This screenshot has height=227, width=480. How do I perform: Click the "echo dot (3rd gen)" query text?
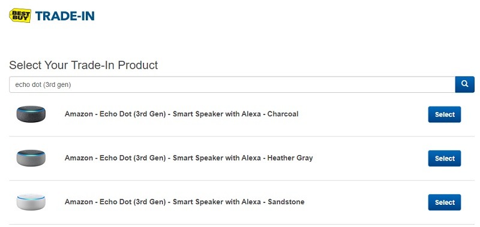(43, 84)
